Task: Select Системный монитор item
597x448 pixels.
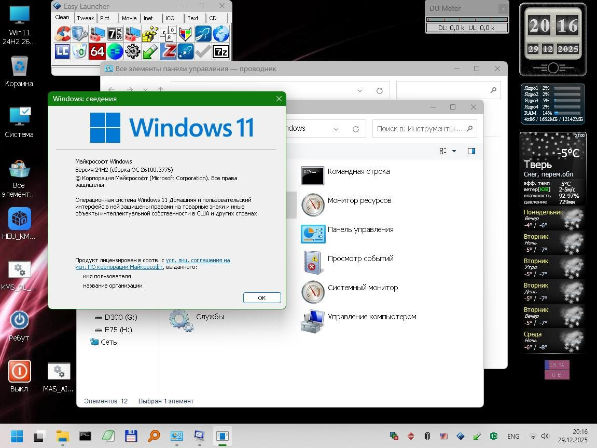Action: tap(350, 291)
